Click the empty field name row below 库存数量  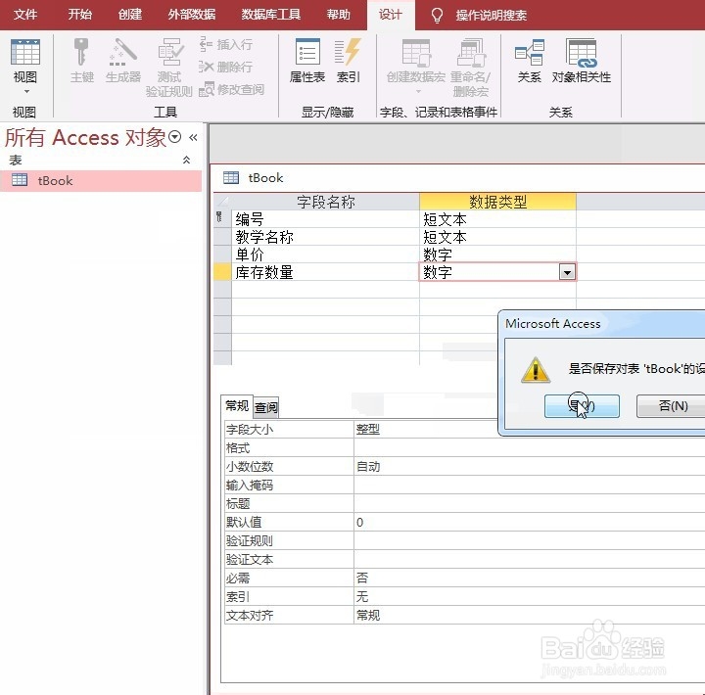coord(325,290)
